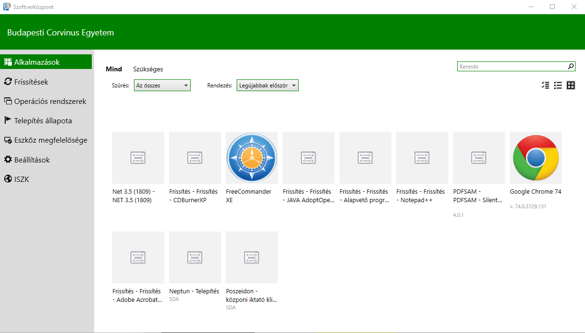Click the 'Poszeidon - központi iktató kli...' label

[x=251, y=295]
